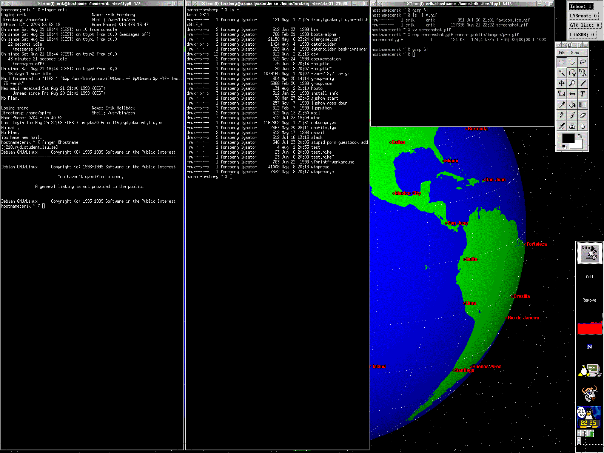Select the Move tool in toolbox
The height and width of the screenshot is (453, 604).
[562, 83]
